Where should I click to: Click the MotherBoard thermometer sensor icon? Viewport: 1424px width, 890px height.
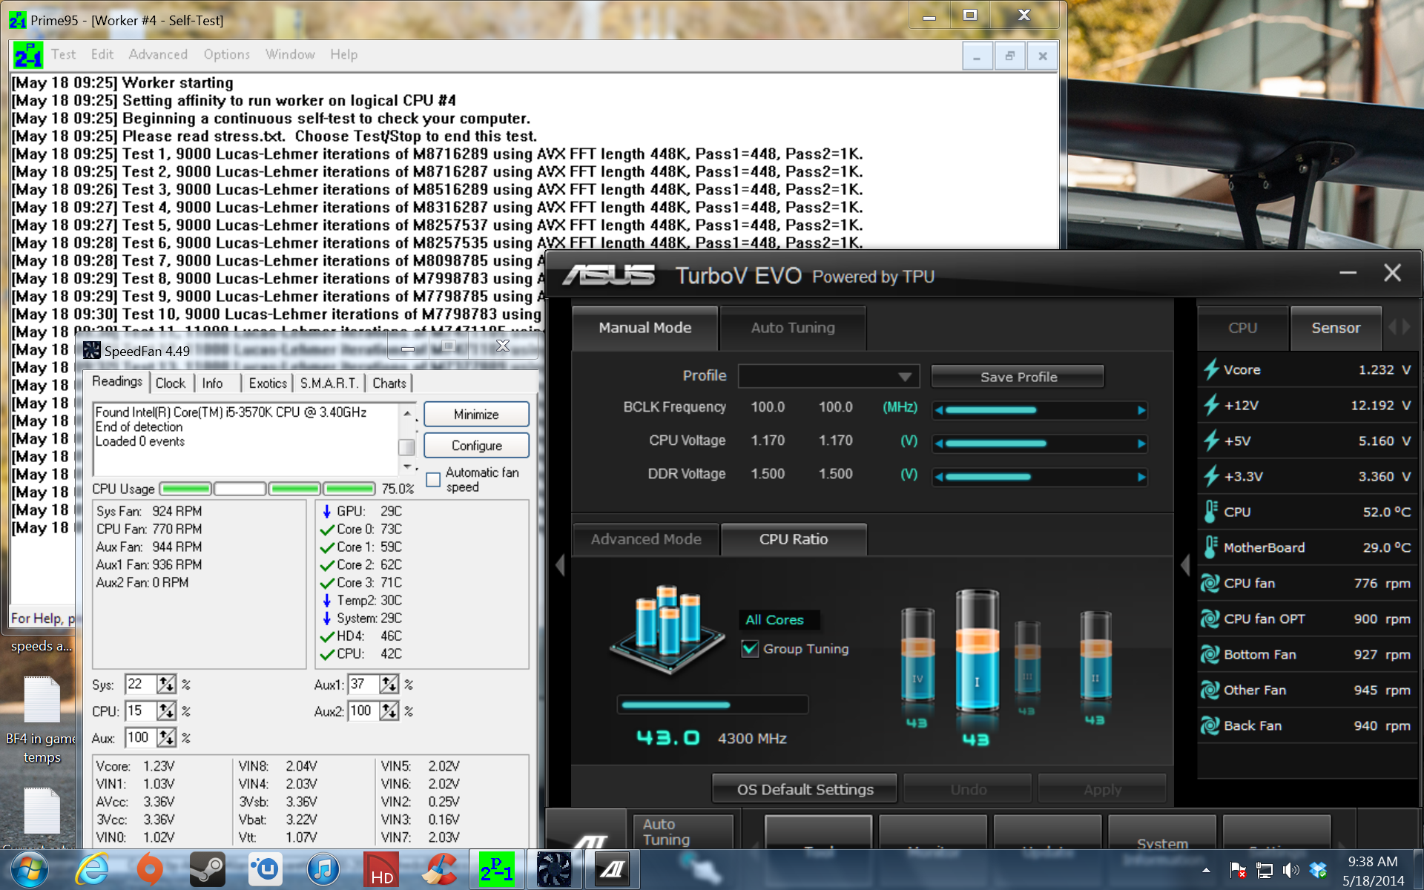pyautogui.click(x=1210, y=547)
